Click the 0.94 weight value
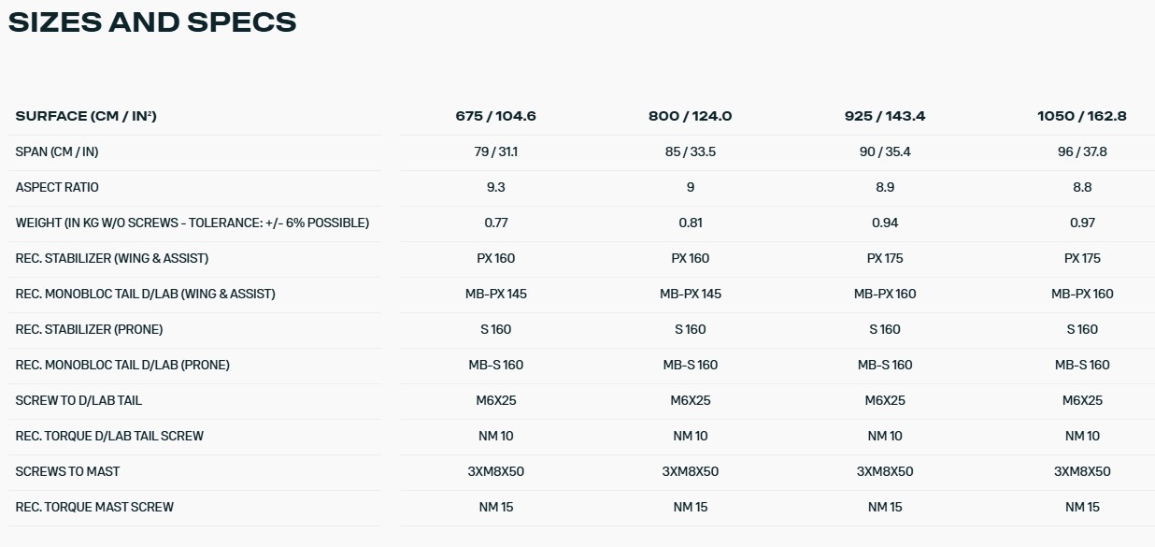 (x=884, y=223)
